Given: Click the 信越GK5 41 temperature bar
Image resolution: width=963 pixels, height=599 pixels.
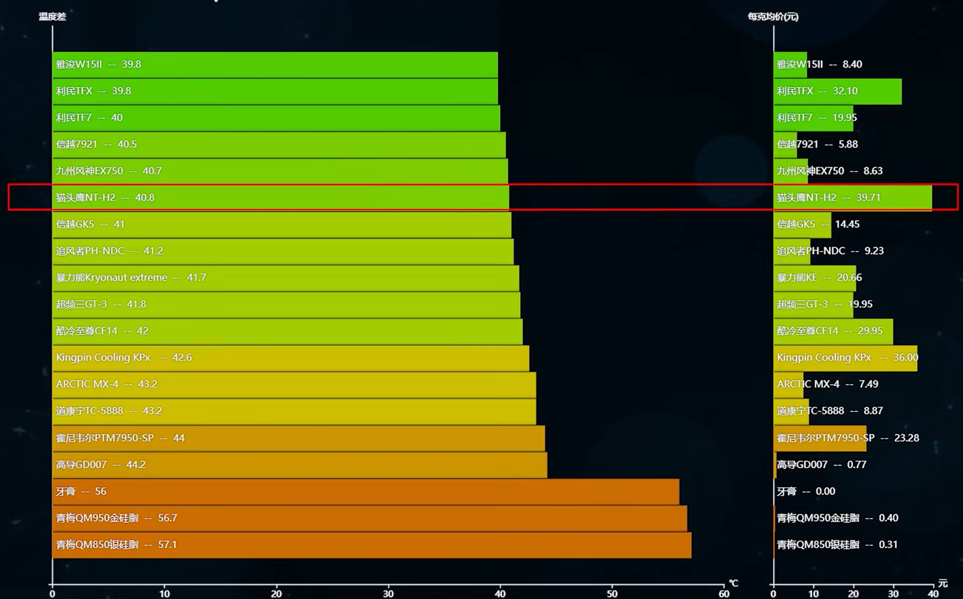Looking at the screenshot, I should click(282, 224).
